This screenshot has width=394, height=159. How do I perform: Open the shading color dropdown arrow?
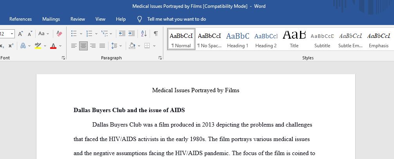139,46
